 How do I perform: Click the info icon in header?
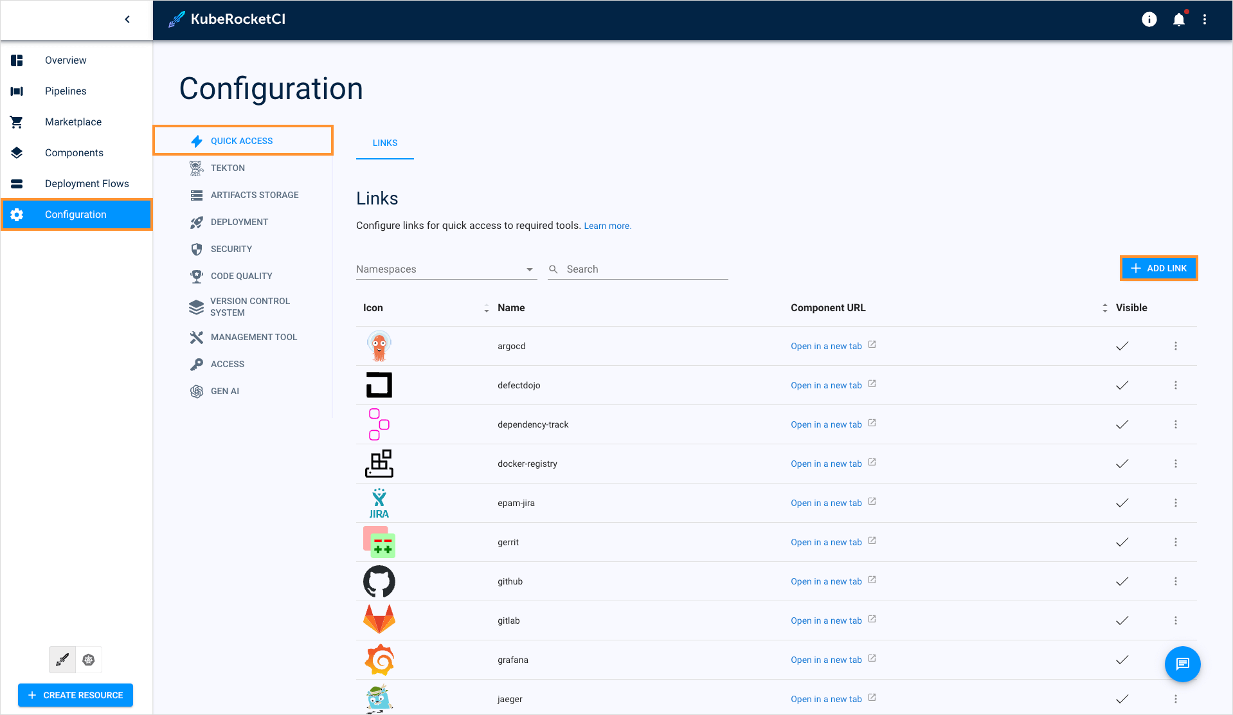click(1149, 19)
